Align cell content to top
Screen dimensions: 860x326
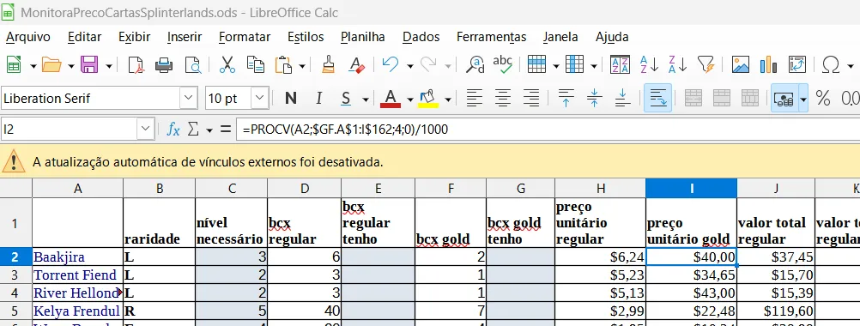(x=566, y=99)
